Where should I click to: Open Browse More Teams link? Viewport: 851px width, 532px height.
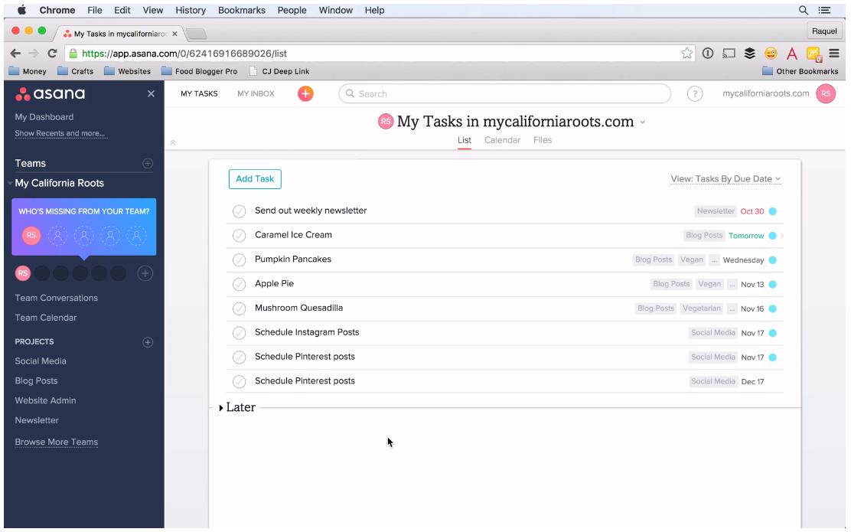point(57,442)
